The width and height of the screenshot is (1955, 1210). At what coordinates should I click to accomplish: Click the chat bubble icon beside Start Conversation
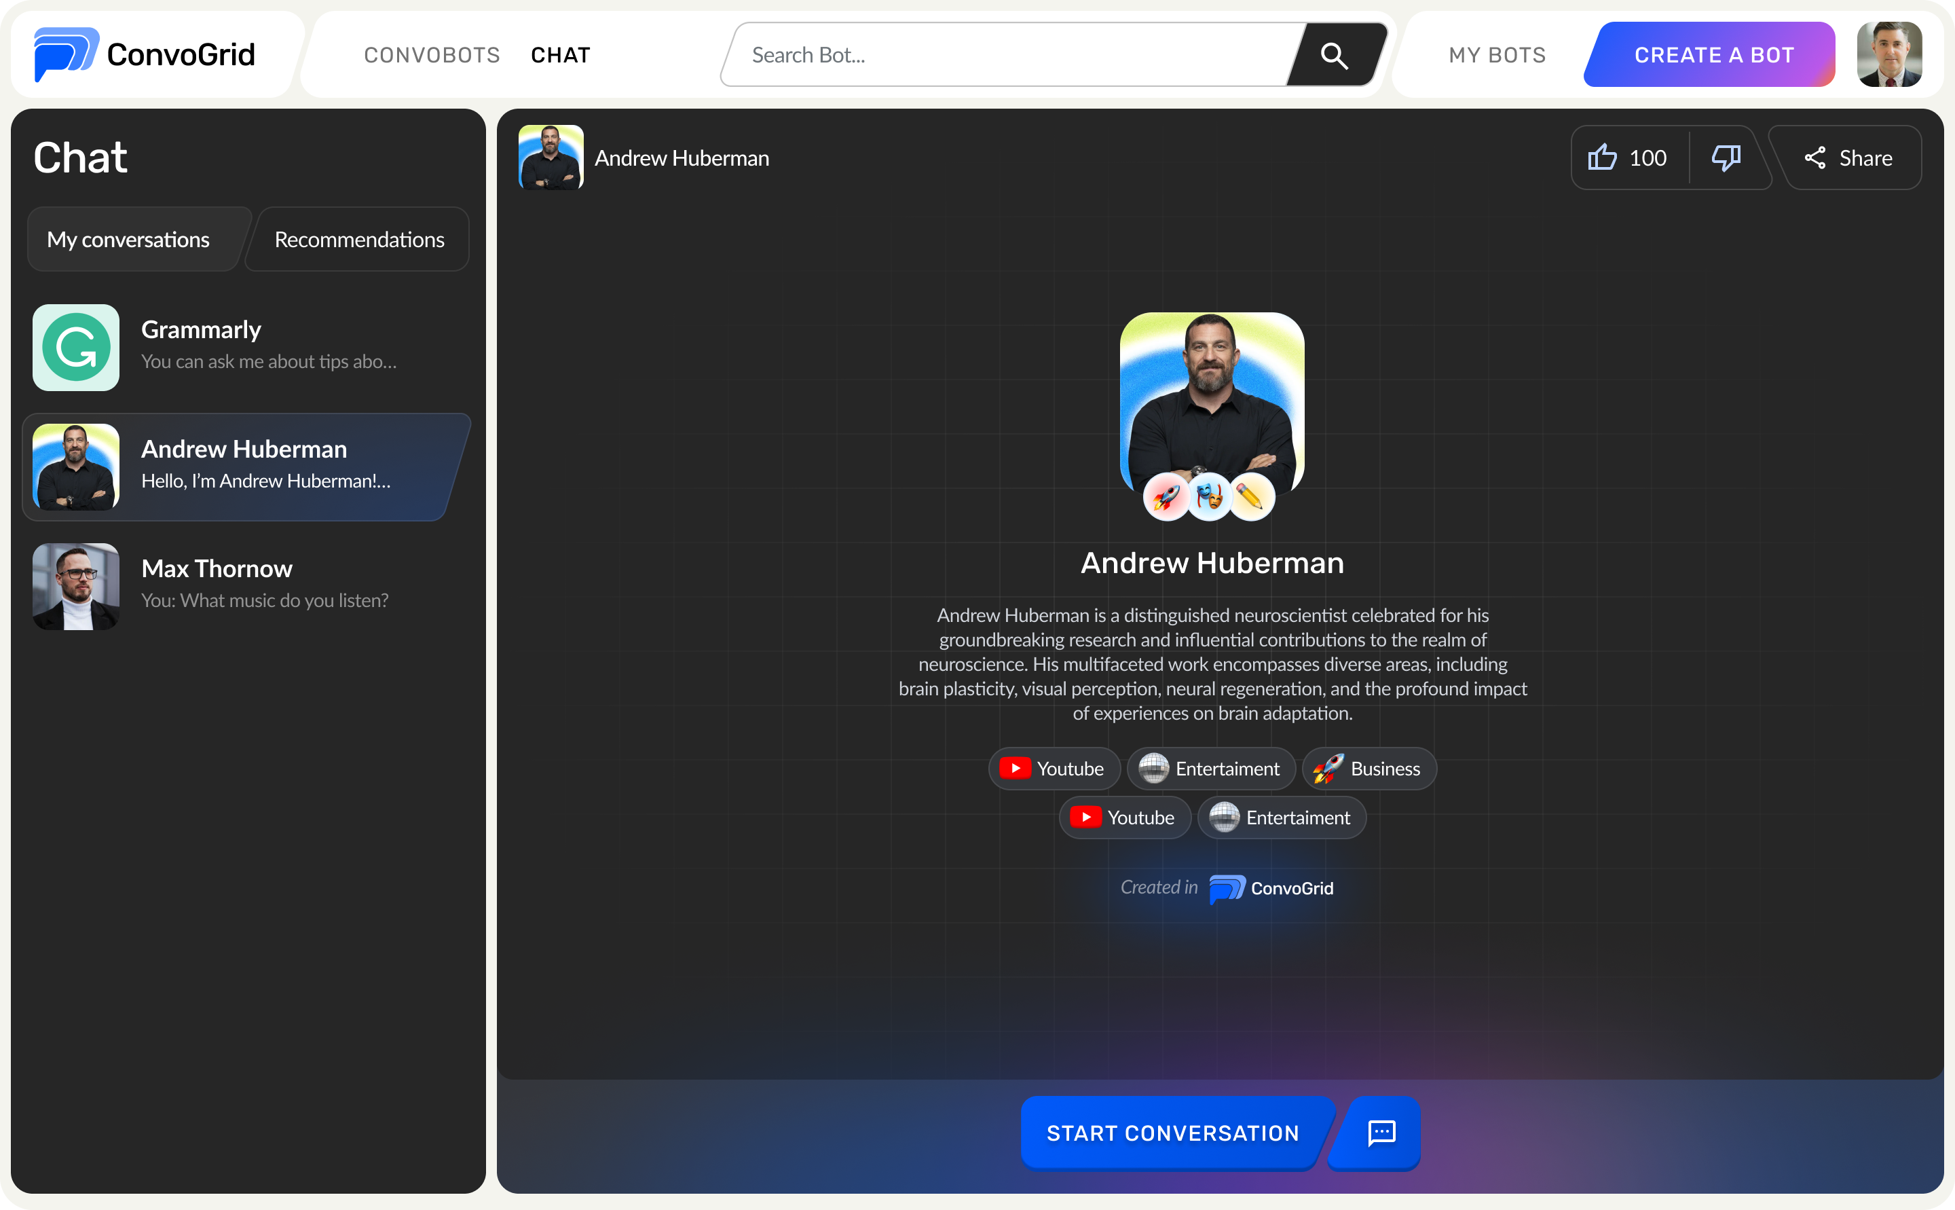(x=1381, y=1133)
